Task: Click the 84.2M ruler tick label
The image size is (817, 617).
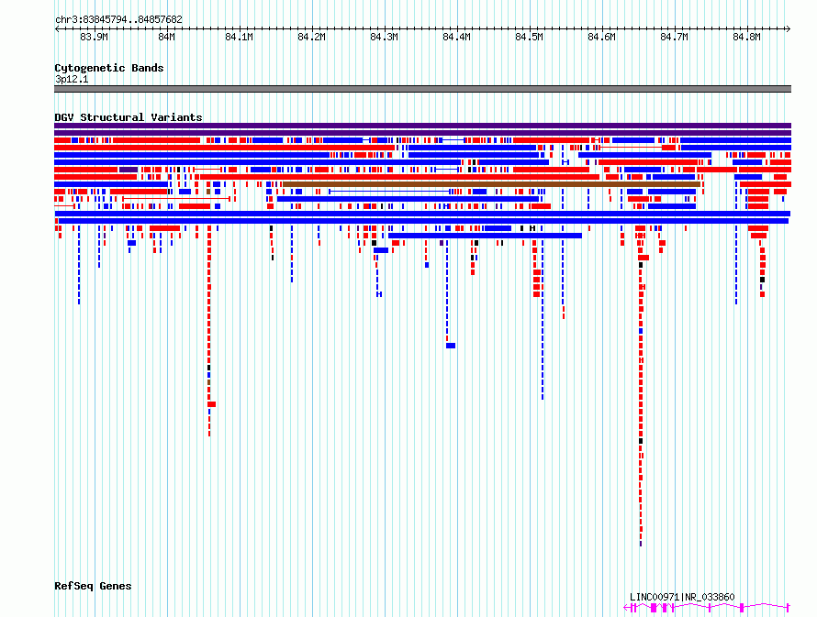Action: pos(311,37)
